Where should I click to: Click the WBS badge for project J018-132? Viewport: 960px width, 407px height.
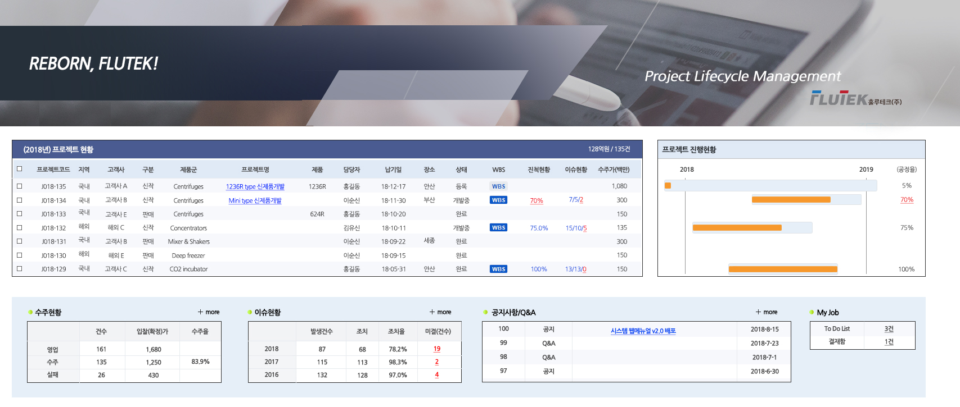[x=498, y=227]
